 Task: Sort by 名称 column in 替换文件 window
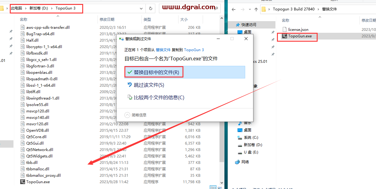[286, 20]
